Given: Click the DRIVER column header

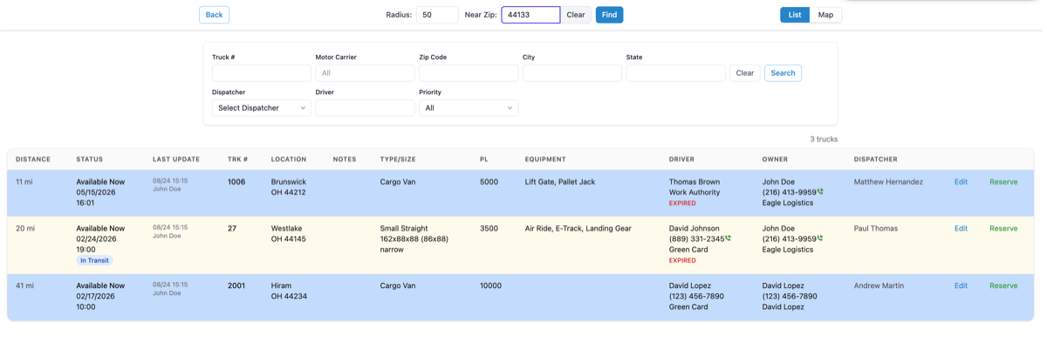Looking at the screenshot, I should point(681,160).
